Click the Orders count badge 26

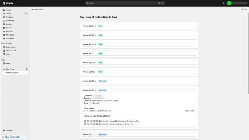point(26,13)
